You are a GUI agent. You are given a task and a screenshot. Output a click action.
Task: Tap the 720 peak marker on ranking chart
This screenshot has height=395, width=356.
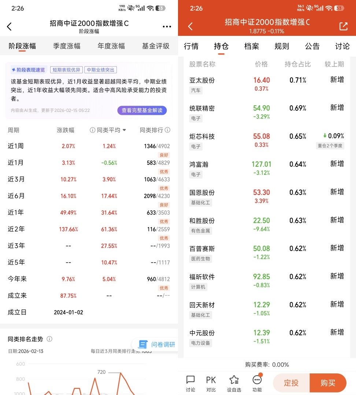click(101, 372)
